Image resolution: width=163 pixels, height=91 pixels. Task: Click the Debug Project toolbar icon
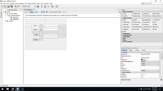point(52,6)
